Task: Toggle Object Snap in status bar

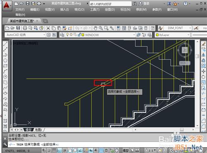Action: 70,151
